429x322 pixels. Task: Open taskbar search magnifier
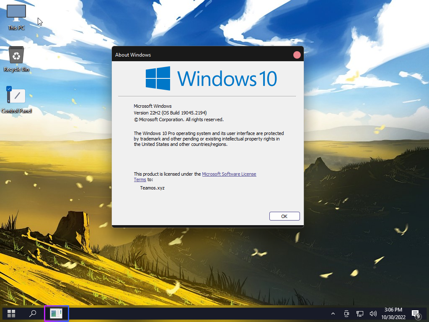tap(33, 314)
